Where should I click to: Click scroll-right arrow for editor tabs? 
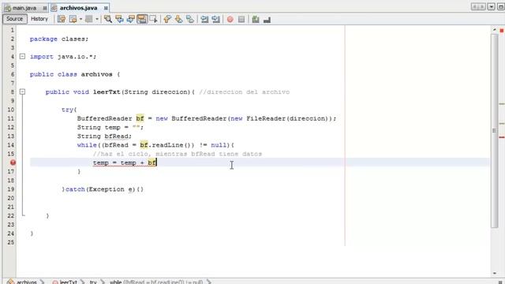pos(482,7)
